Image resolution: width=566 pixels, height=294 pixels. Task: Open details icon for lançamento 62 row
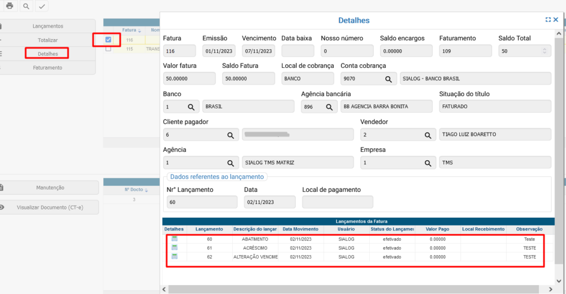175,256
